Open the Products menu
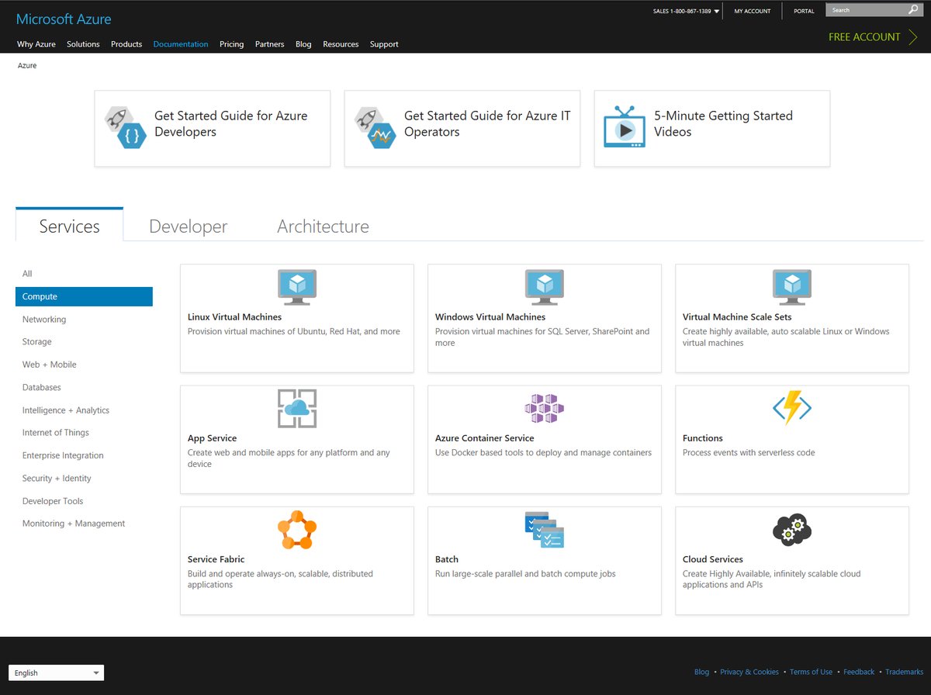The width and height of the screenshot is (931, 695). tap(126, 44)
